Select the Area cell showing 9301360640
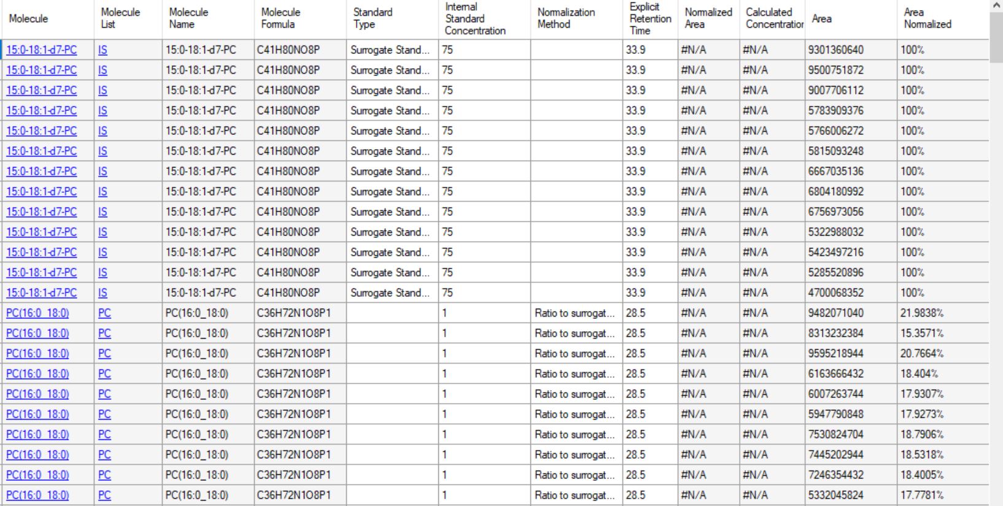The image size is (1003, 506). coord(835,50)
